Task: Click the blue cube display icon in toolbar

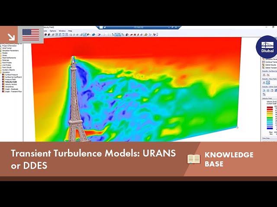Action: 93,34
